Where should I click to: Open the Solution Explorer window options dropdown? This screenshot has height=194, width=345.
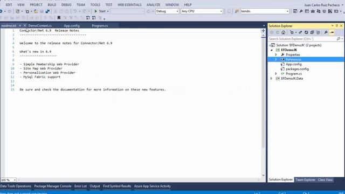coord(332,26)
